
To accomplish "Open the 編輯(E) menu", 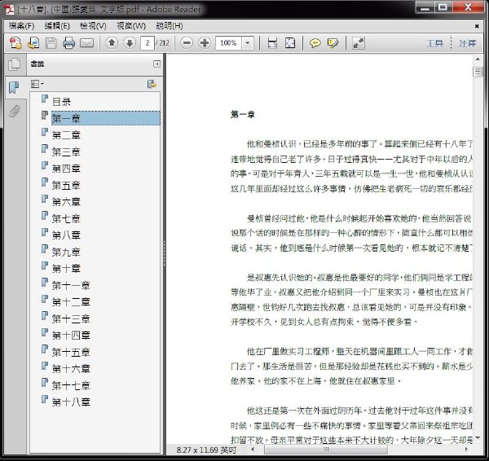I will pos(57,26).
